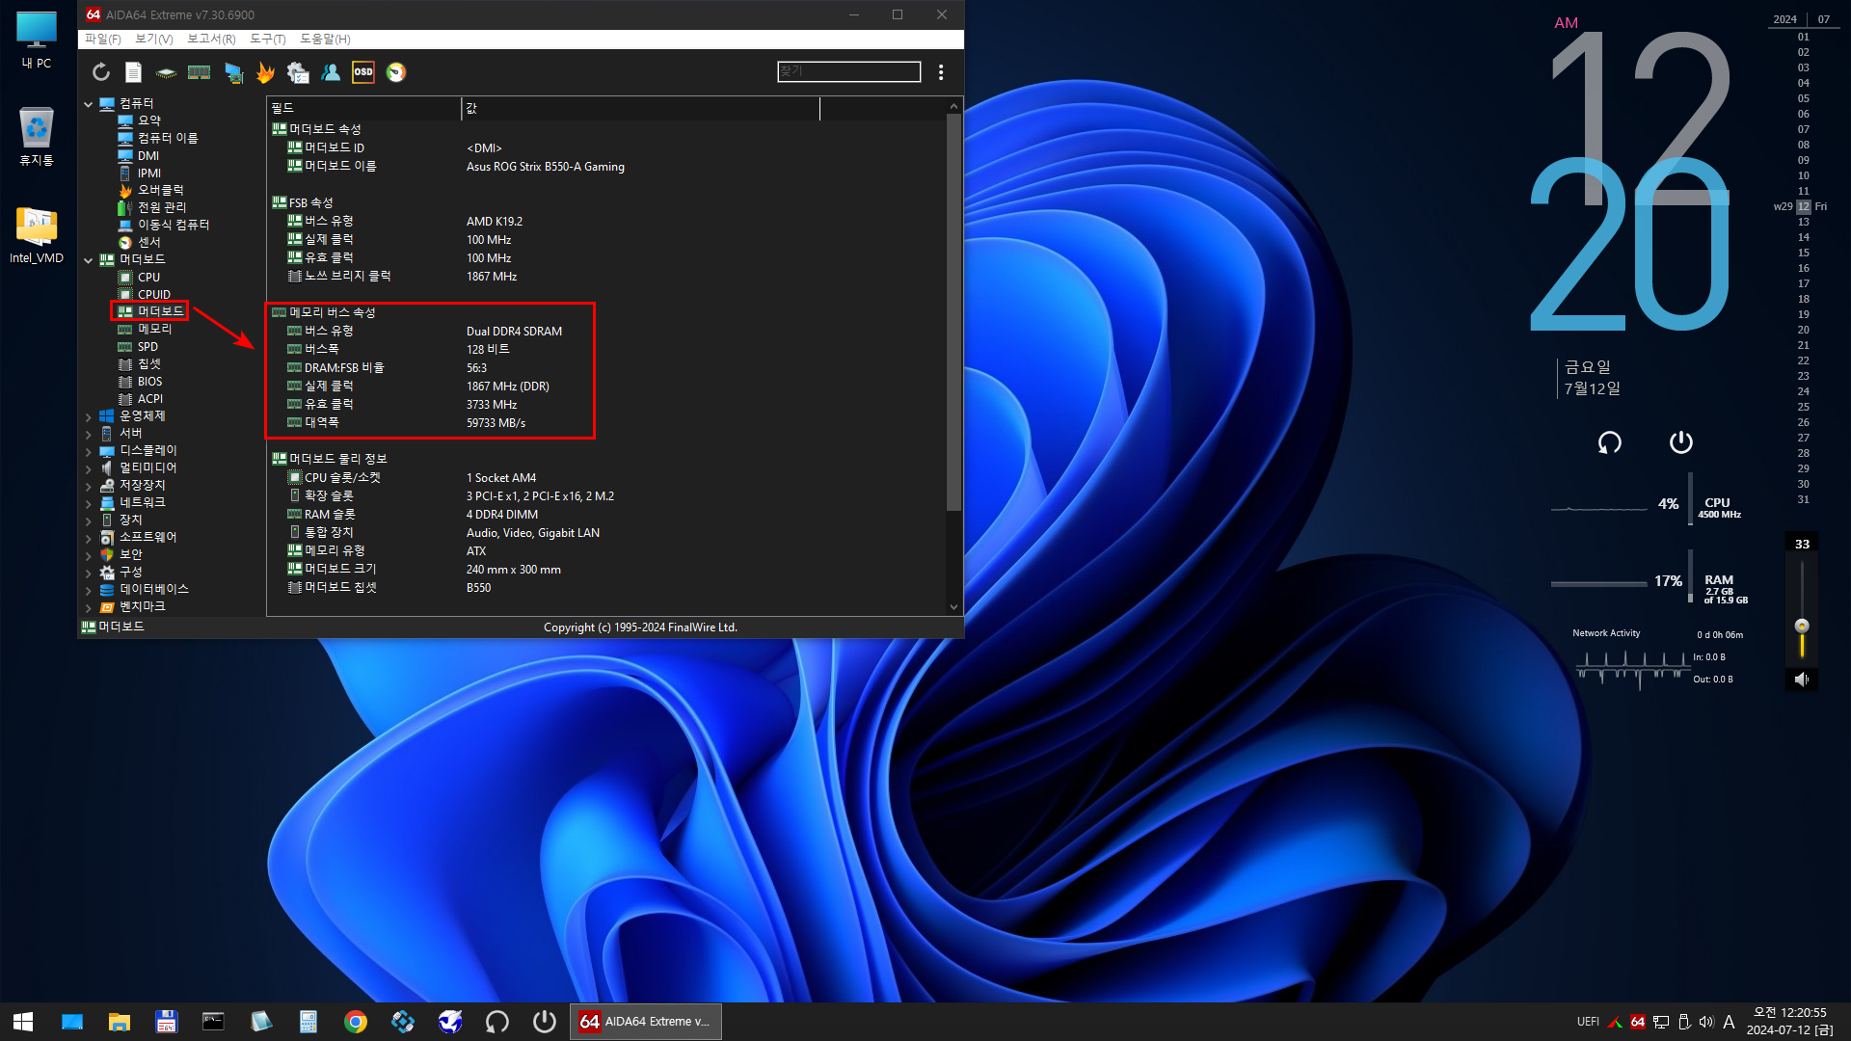Expand the 소프트웨어 tree node
Screen dimensions: 1851x1041
[88, 538]
